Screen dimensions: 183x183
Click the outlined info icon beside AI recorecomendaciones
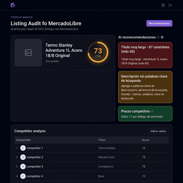(x=158, y=37)
